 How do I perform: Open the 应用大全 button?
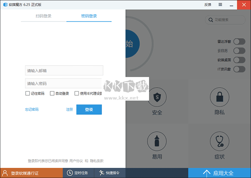(220, 173)
